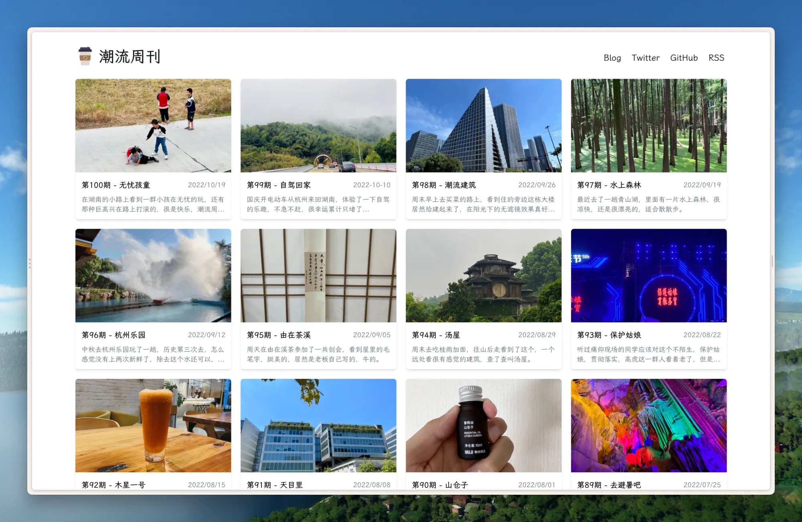Screen dimensions: 802x522
Task: Open the Twitter navigation link
Action: pyautogui.click(x=645, y=58)
